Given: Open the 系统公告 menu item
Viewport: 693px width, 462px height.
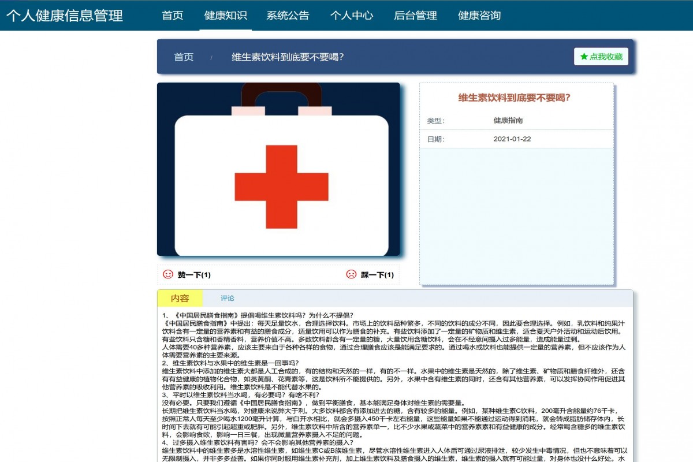Looking at the screenshot, I should pos(287,16).
